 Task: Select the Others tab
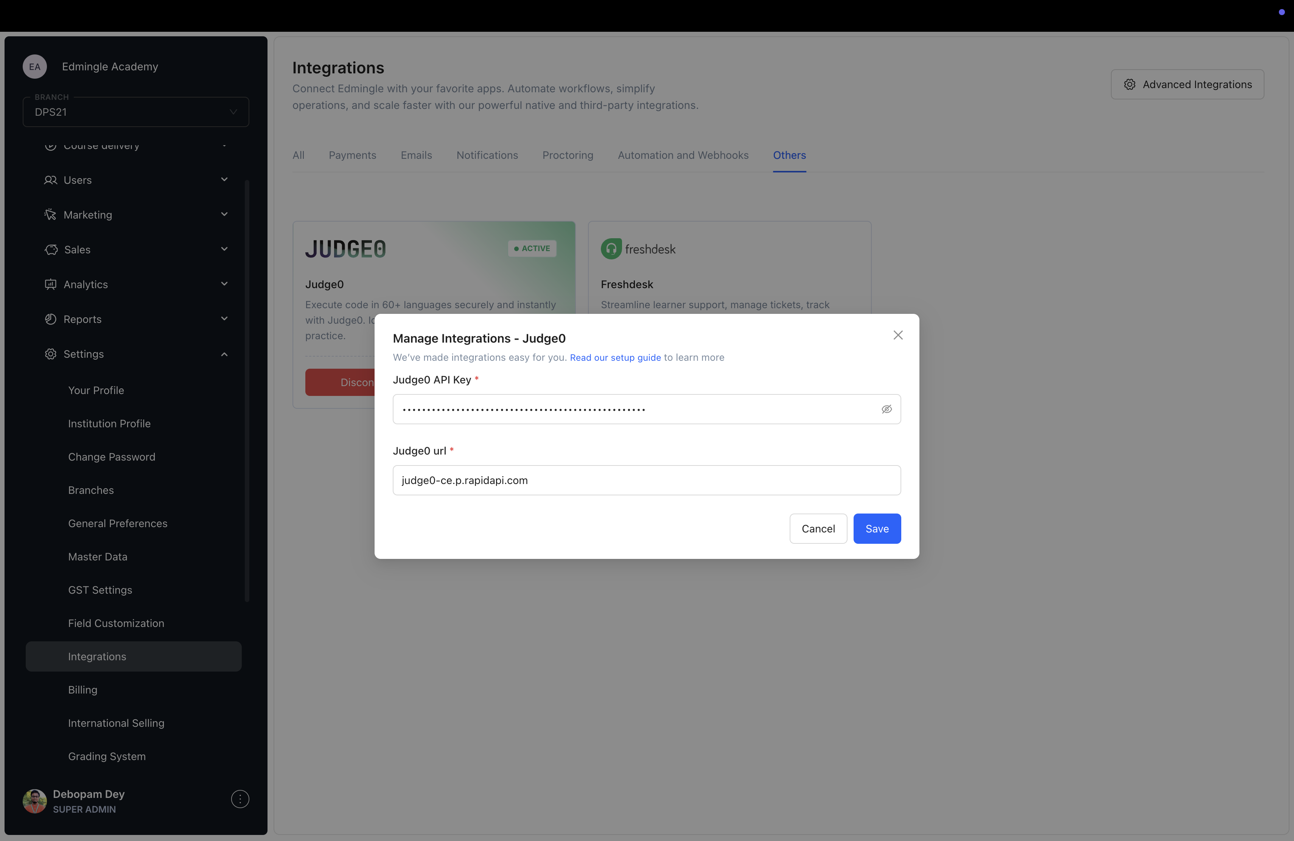(789, 155)
